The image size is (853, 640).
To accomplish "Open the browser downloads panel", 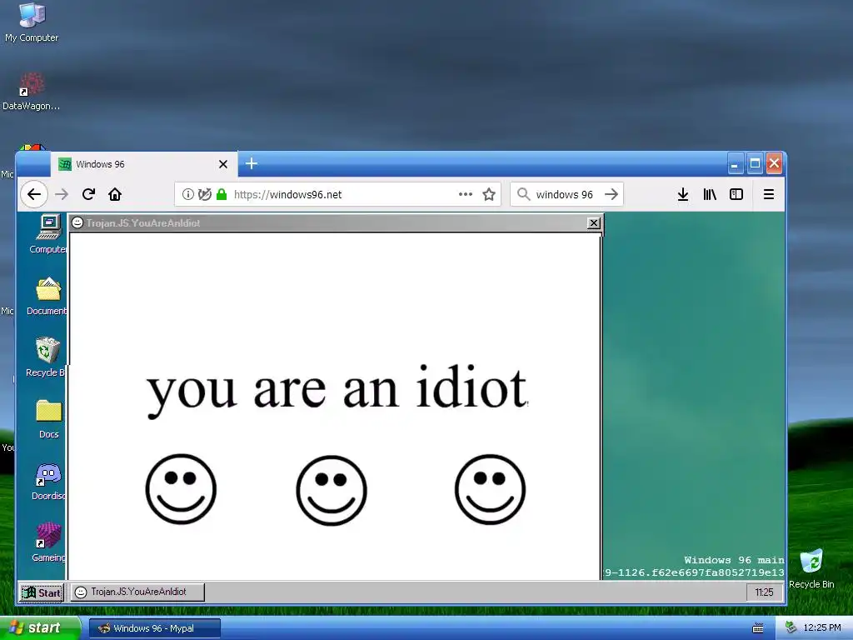I will (683, 194).
